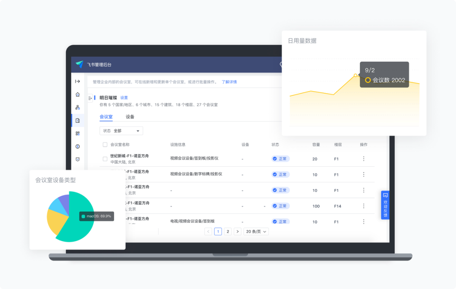Select page 1 in the pagination

click(x=218, y=232)
